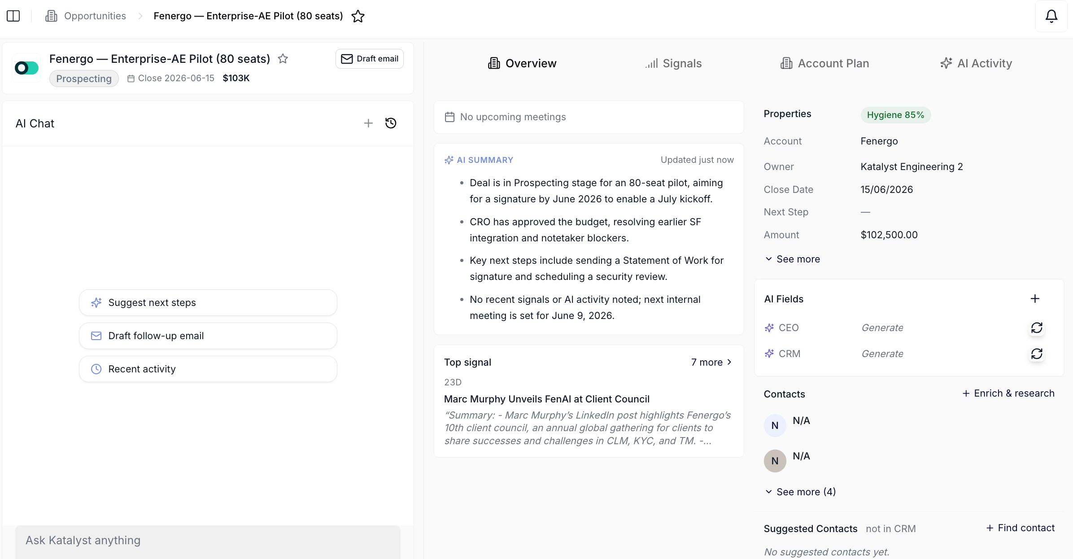Click Find contact link
1073x559 pixels.
click(x=1021, y=528)
